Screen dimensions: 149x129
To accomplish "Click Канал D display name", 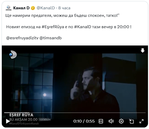I will (x=21, y=8).
